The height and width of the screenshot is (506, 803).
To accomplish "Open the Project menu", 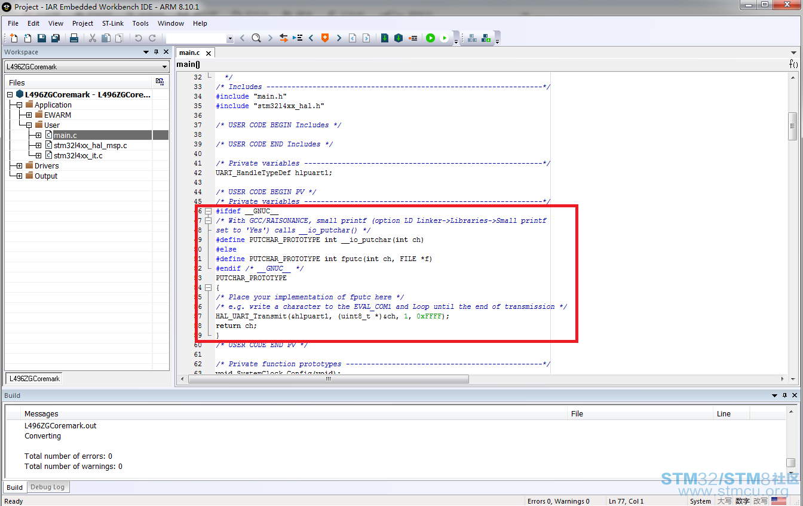I will (82, 23).
